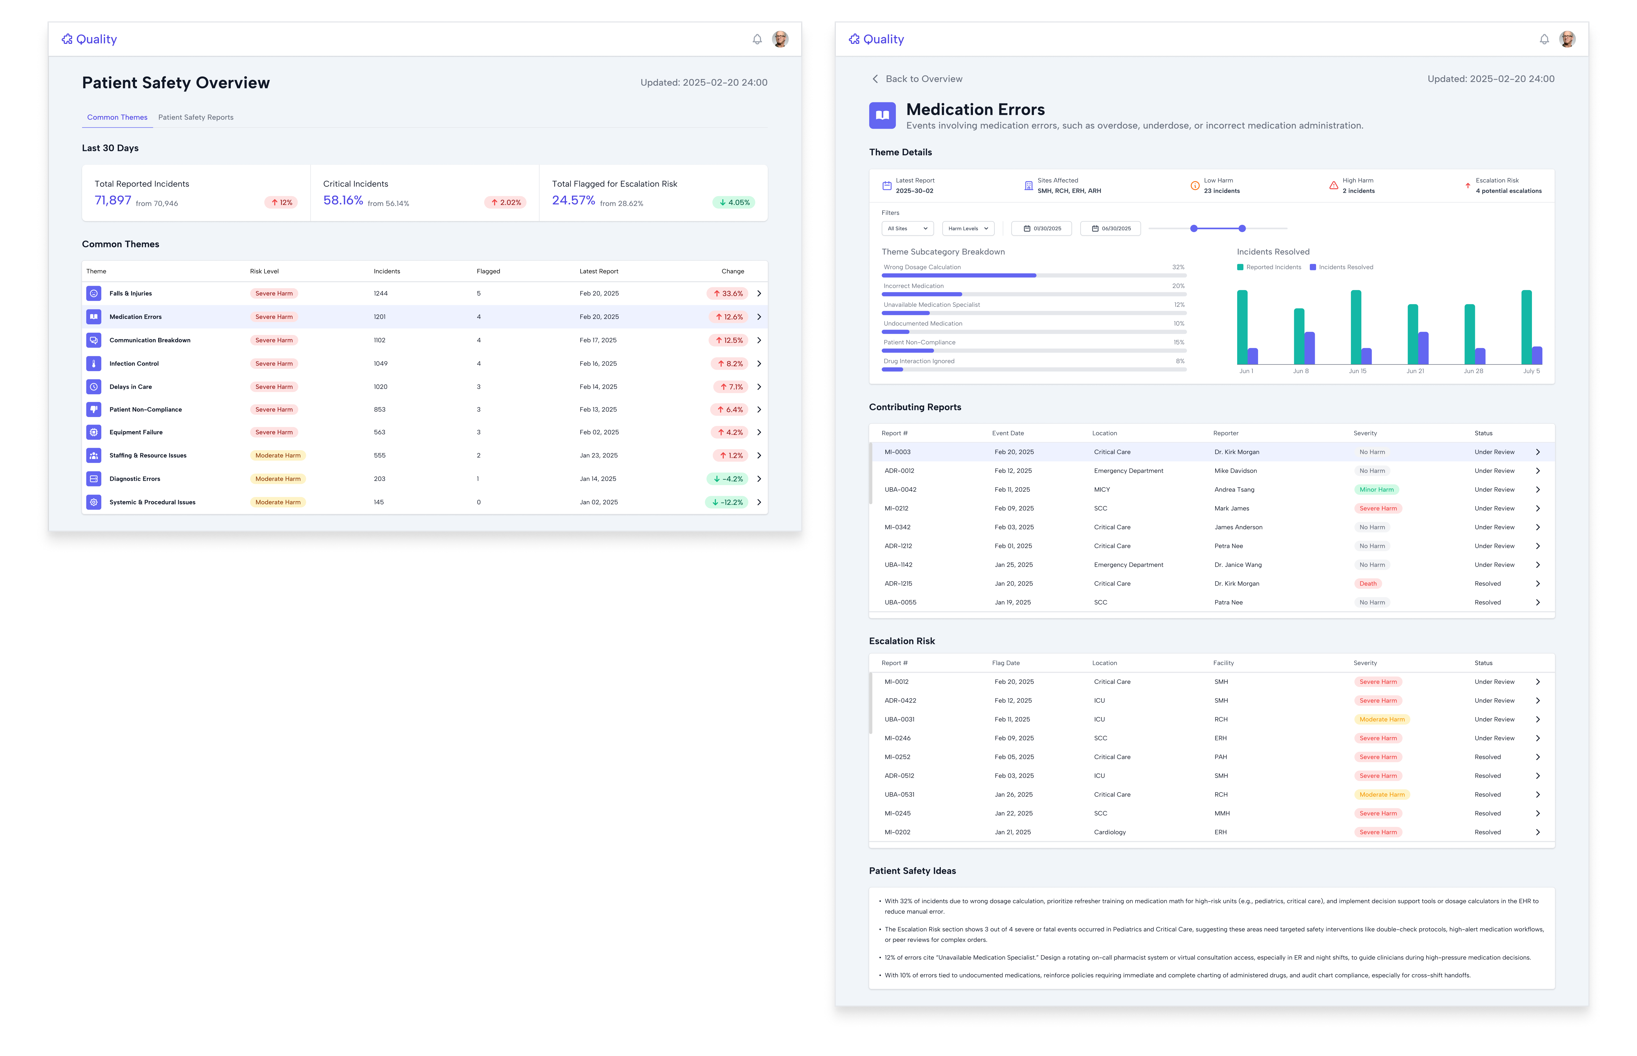Click the right handle of the date range slider
This screenshot has width=1637, height=1056.
pyautogui.click(x=1242, y=228)
